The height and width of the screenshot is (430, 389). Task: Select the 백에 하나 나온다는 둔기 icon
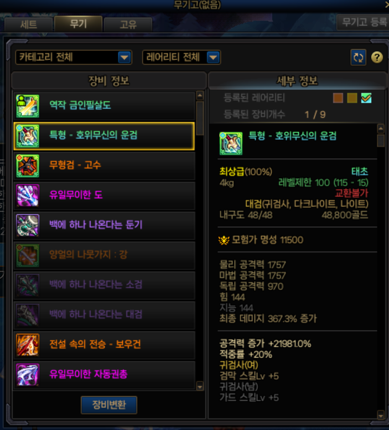pyautogui.click(x=28, y=225)
